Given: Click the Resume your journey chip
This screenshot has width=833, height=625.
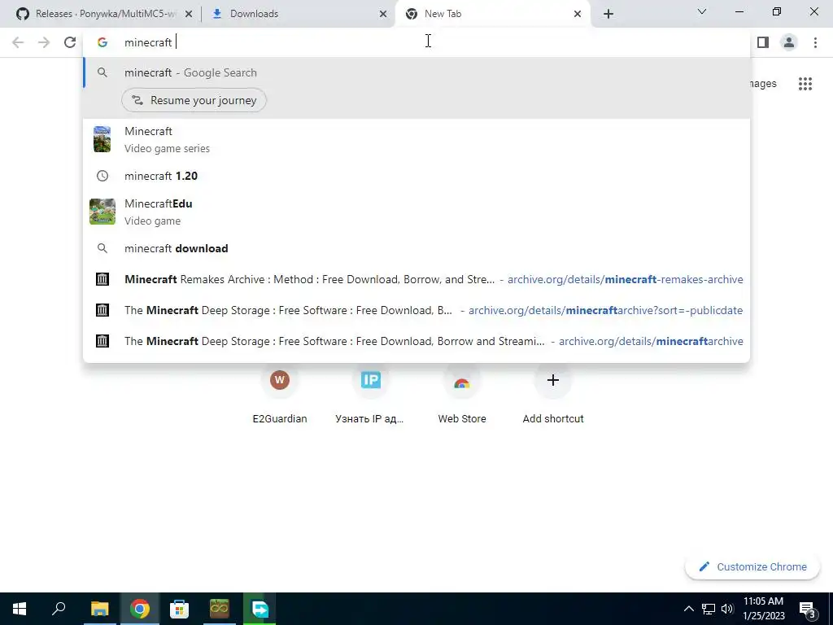Looking at the screenshot, I should 194,100.
